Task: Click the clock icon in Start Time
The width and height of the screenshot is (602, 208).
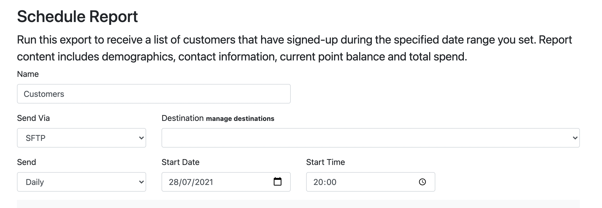Action: pyautogui.click(x=422, y=182)
